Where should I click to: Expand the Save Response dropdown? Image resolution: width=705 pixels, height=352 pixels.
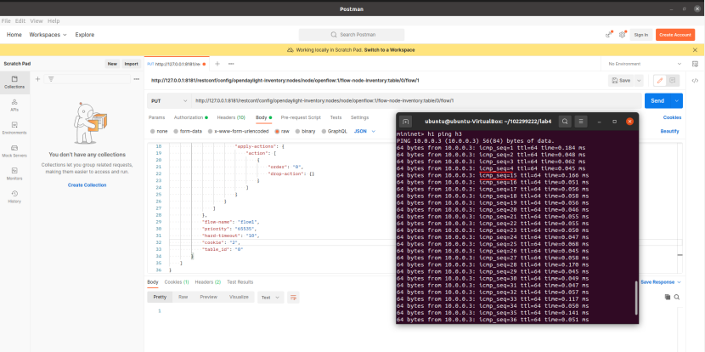tap(661, 282)
